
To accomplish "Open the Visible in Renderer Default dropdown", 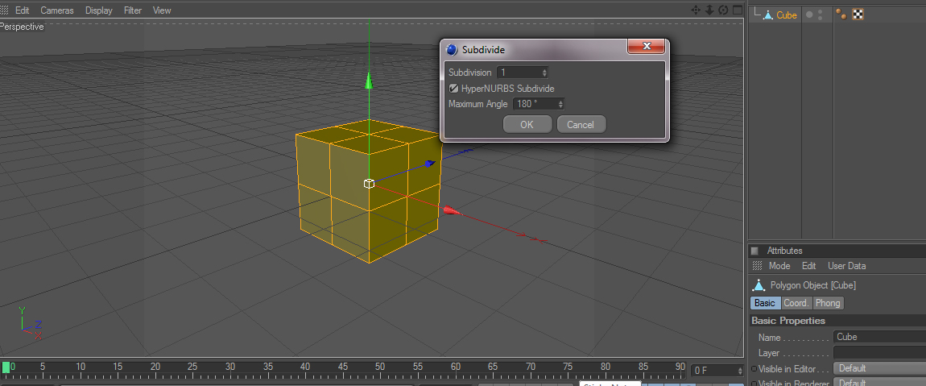I will pyautogui.click(x=879, y=383).
